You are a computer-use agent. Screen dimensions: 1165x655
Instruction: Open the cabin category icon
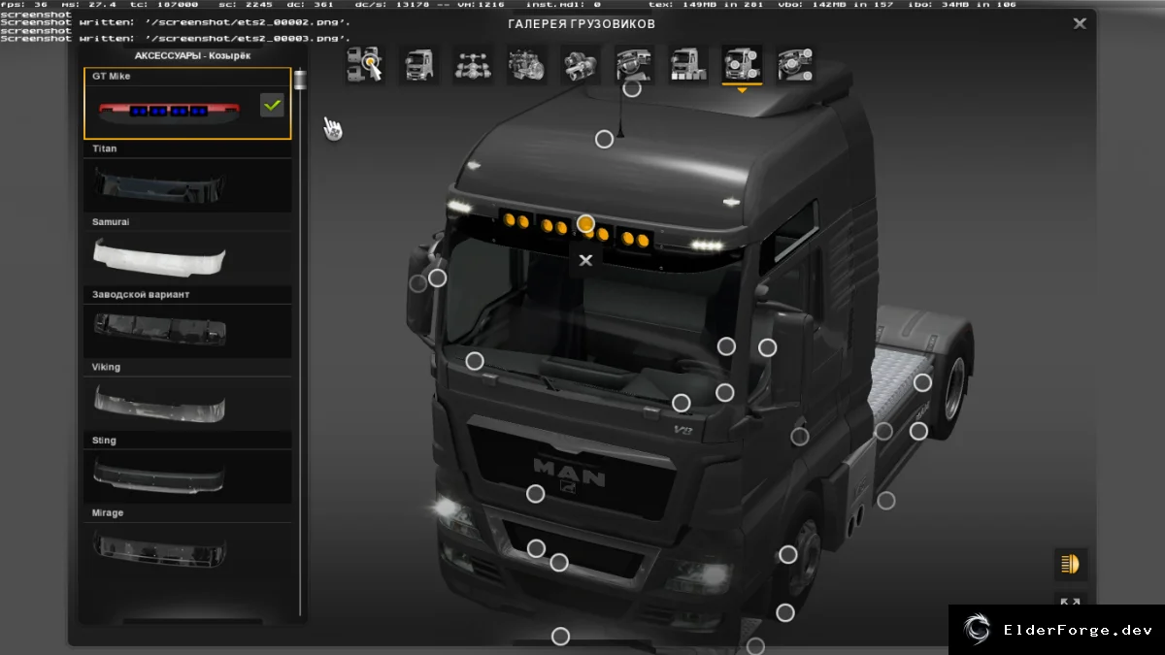point(418,65)
